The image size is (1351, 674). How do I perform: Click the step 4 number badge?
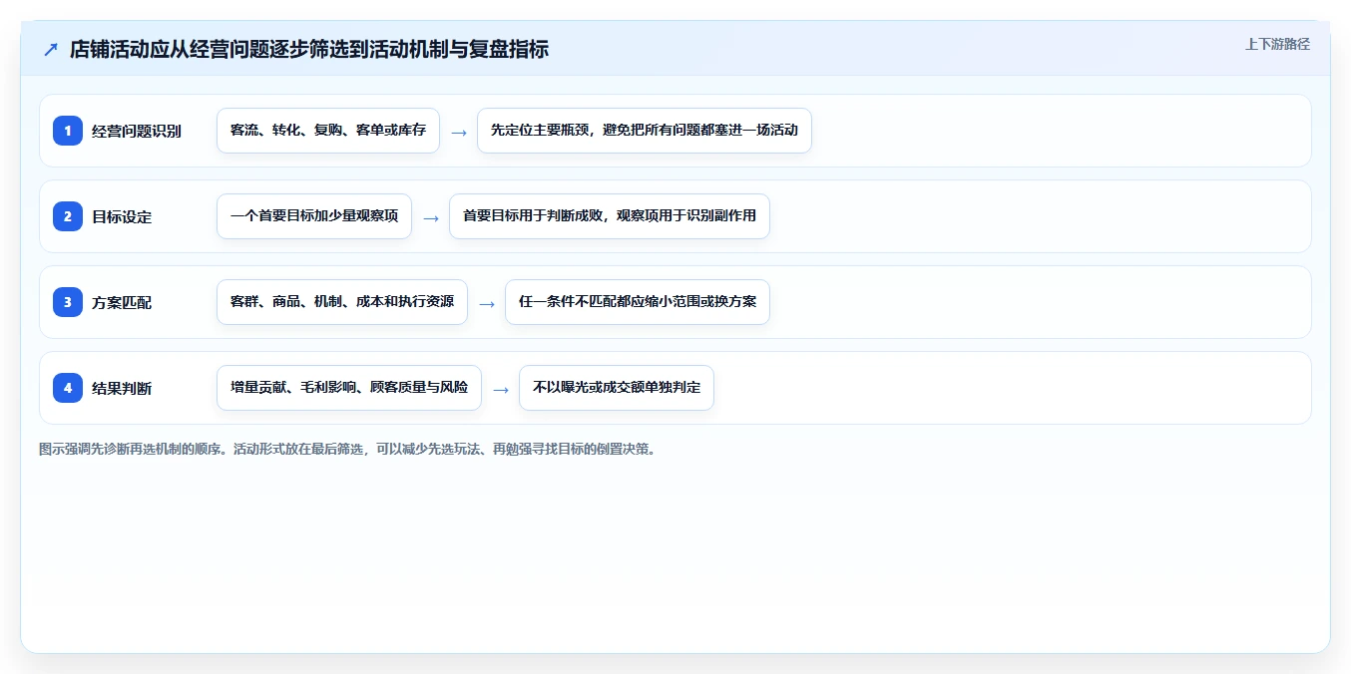[68, 388]
